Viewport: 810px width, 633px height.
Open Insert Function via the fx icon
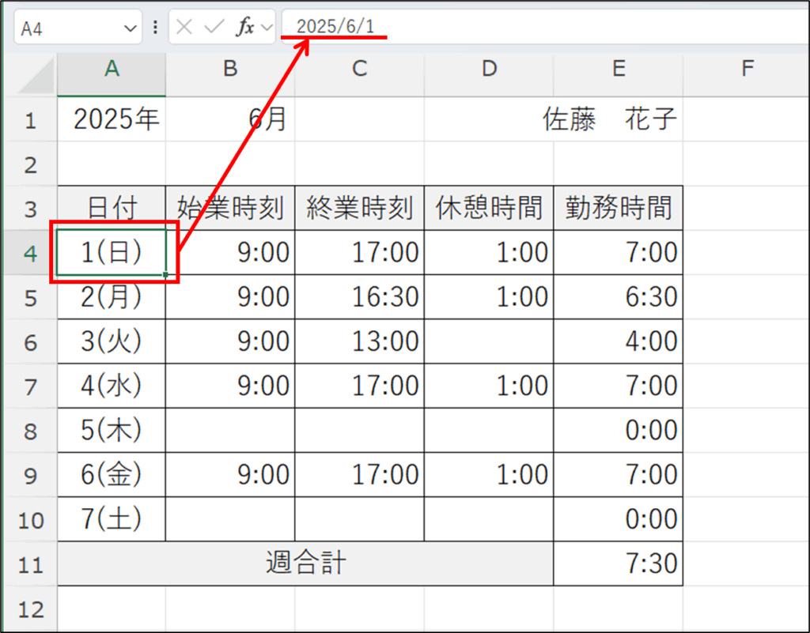pyautogui.click(x=245, y=28)
